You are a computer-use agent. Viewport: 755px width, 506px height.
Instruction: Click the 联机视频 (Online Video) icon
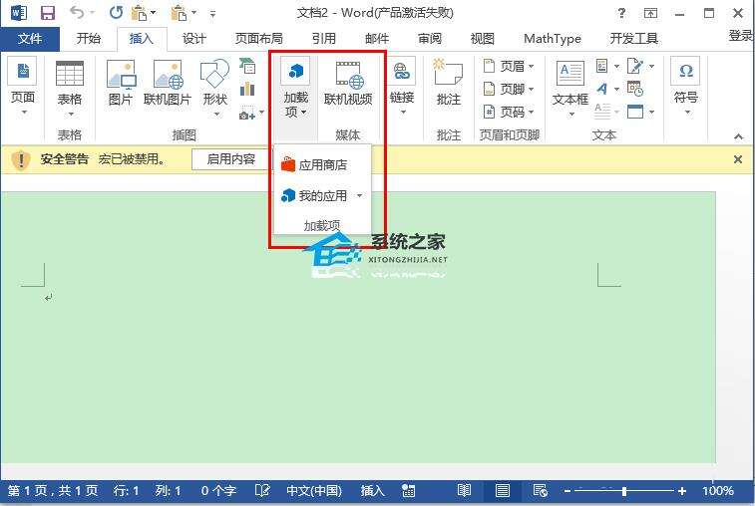point(349,75)
